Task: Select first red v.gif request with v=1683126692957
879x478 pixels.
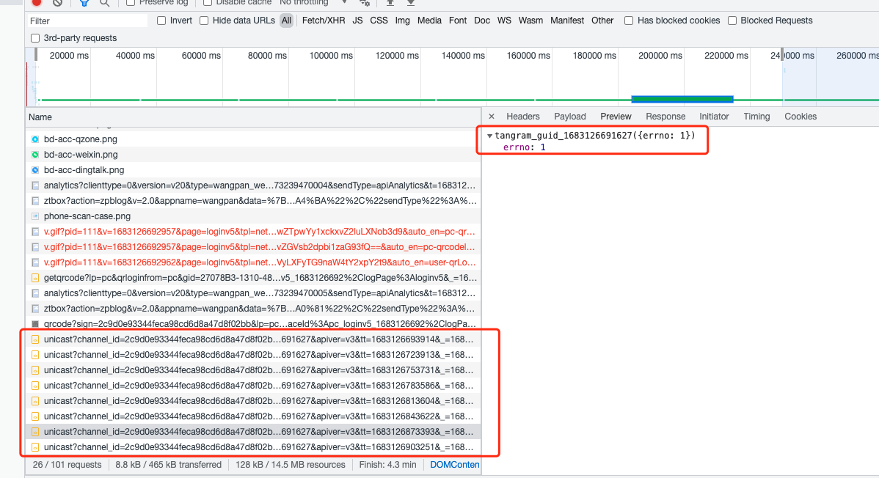Action: point(253,232)
